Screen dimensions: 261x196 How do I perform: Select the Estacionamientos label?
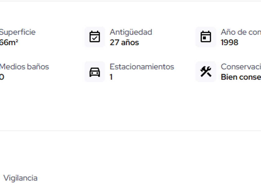point(142,67)
